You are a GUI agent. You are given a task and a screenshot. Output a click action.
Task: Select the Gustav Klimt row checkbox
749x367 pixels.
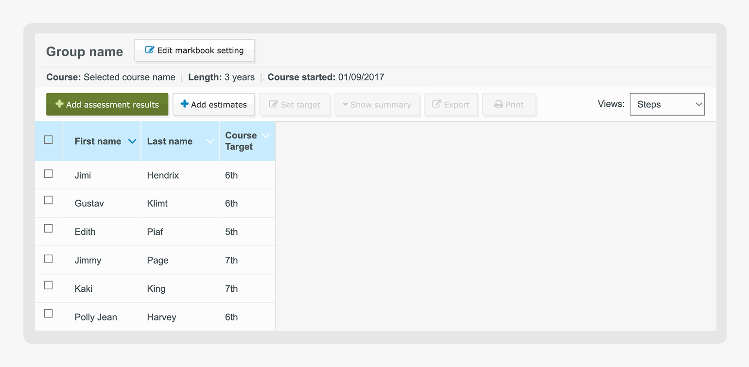pyautogui.click(x=49, y=200)
